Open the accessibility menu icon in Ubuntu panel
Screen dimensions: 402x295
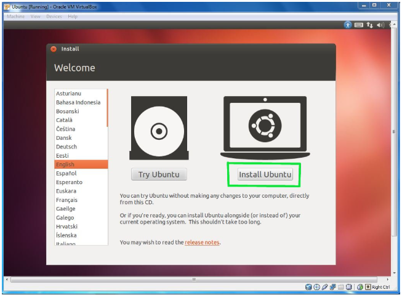coord(348,25)
